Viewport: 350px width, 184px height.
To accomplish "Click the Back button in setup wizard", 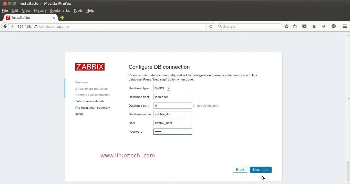I will (x=240, y=170).
